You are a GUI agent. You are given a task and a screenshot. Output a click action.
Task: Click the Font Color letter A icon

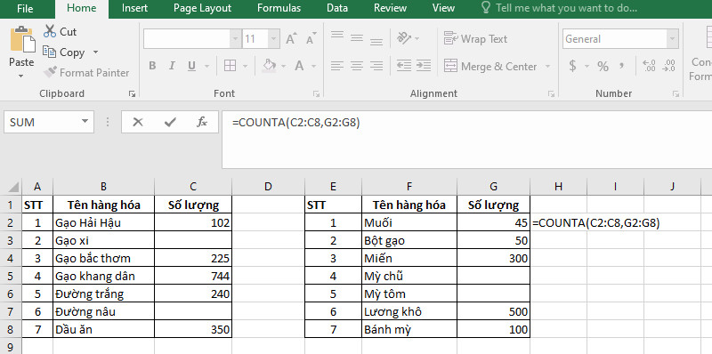tap(299, 66)
